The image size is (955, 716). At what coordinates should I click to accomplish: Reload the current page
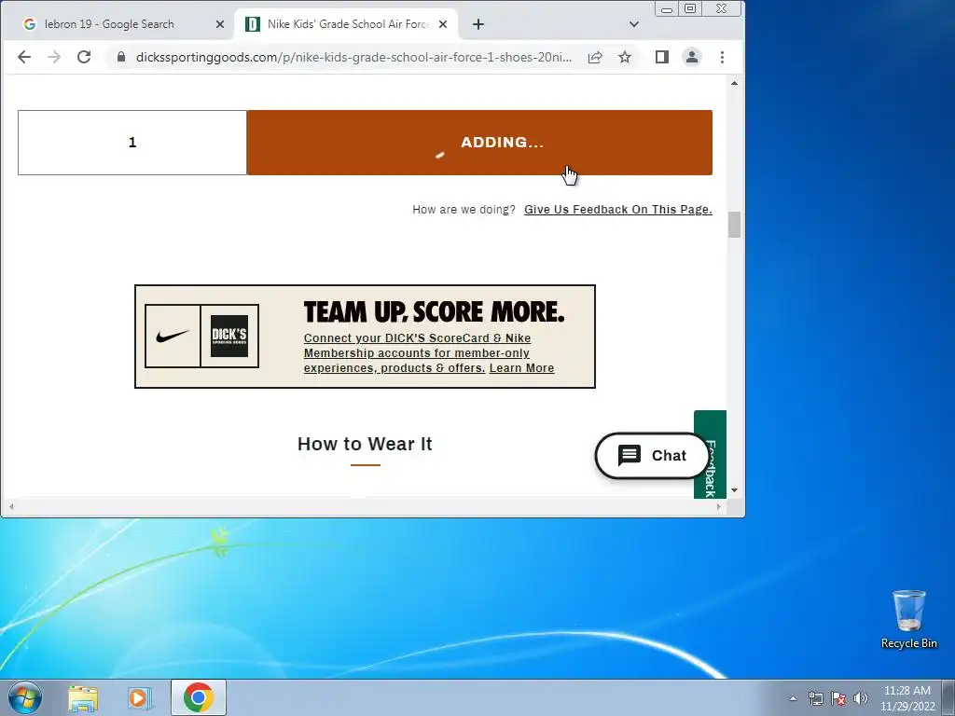(x=84, y=57)
